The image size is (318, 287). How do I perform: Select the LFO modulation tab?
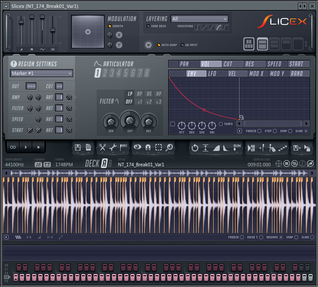(217, 73)
